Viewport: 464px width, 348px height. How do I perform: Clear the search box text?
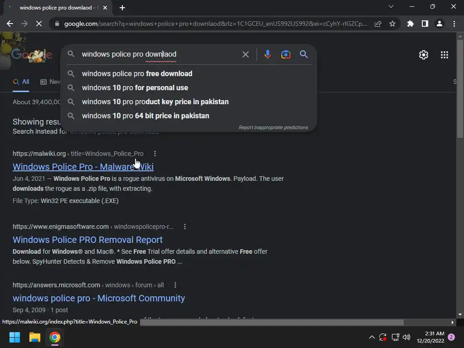click(x=246, y=54)
